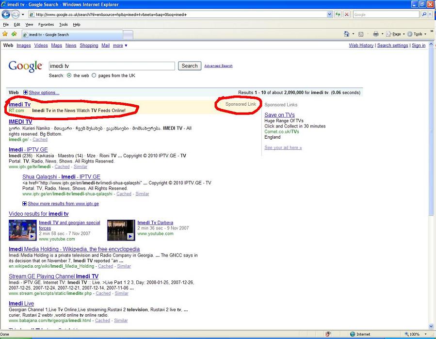Show more command bar items chevron
The image size is (436, 339).
pyautogui.click(x=432, y=32)
